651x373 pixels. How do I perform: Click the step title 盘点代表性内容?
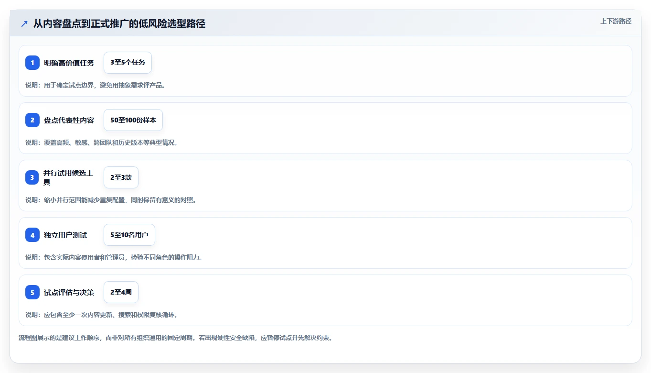[69, 120]
